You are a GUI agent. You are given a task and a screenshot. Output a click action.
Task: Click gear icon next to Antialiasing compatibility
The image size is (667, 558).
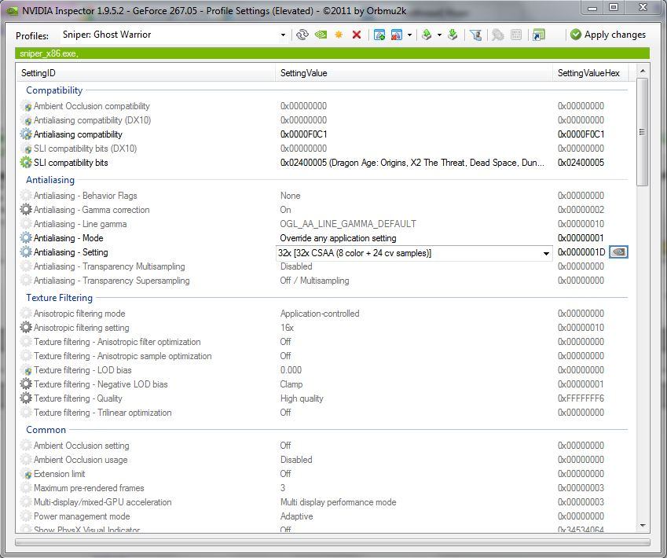point(26,134)
